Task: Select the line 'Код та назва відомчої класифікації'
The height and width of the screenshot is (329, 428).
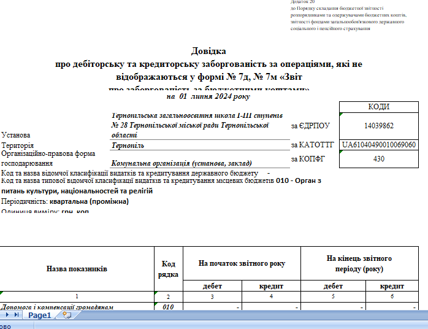Action: pyautogui.click(x=129, y=173)
